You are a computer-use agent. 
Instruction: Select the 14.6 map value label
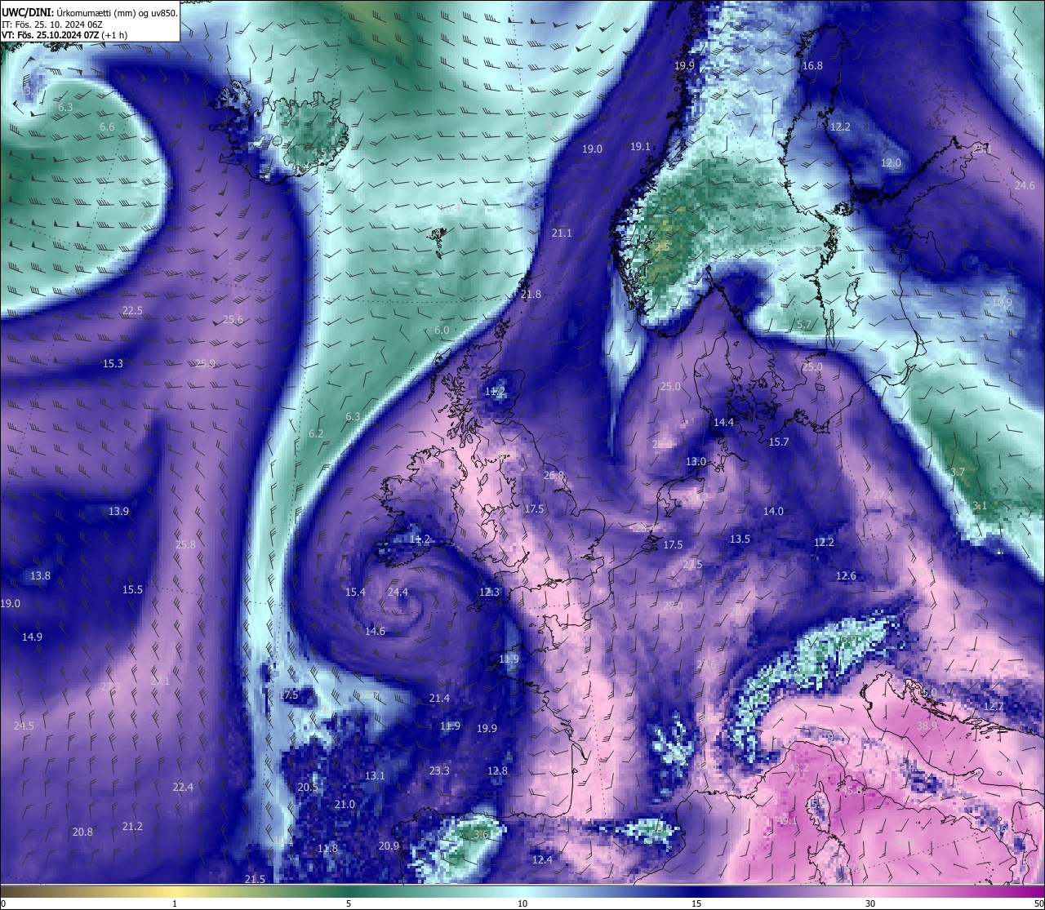[x=375, y=632]
